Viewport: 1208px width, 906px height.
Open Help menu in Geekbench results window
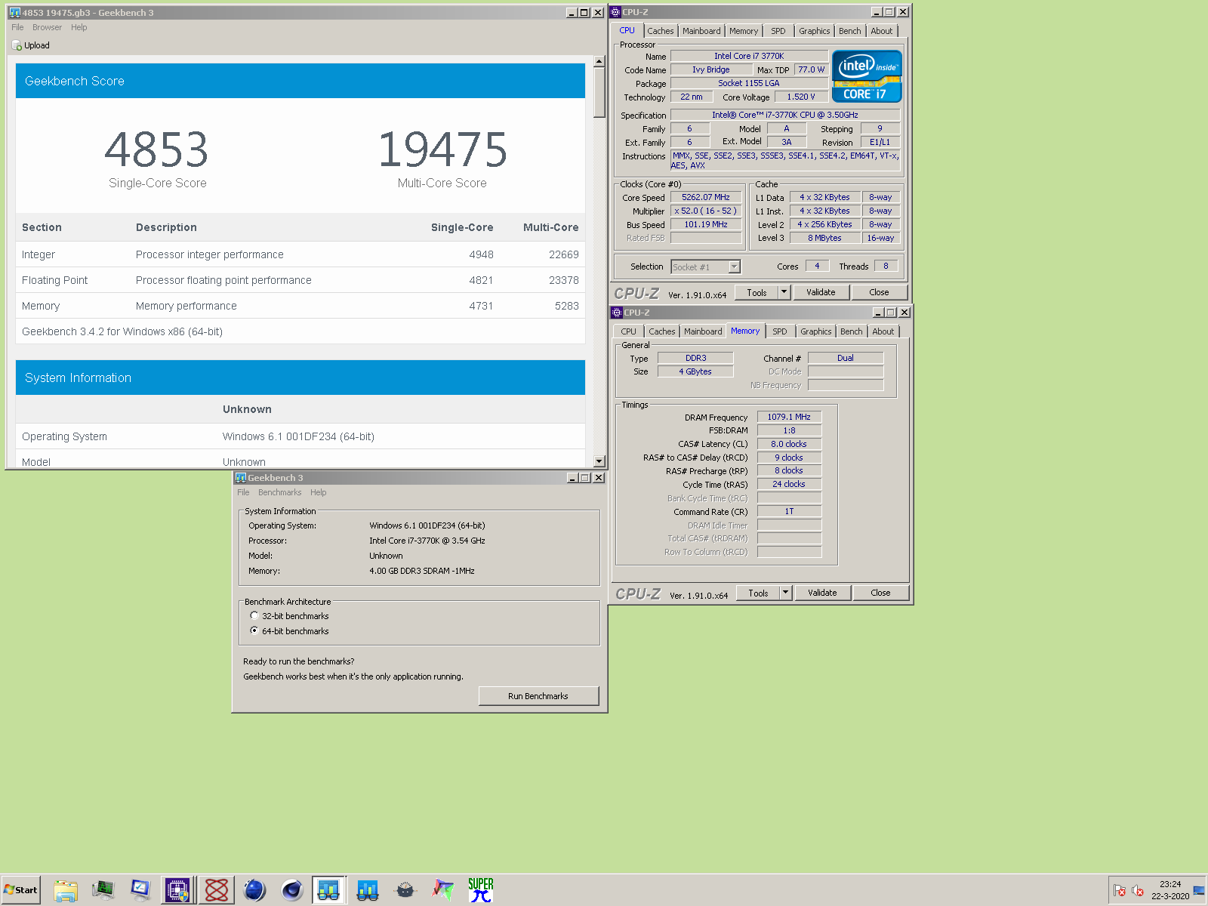coord(79,27)
